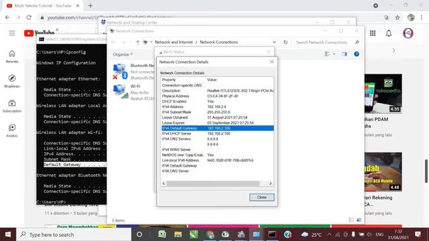Open Cortana circle on taskbar
429x241 pixels.
(139, 234)
